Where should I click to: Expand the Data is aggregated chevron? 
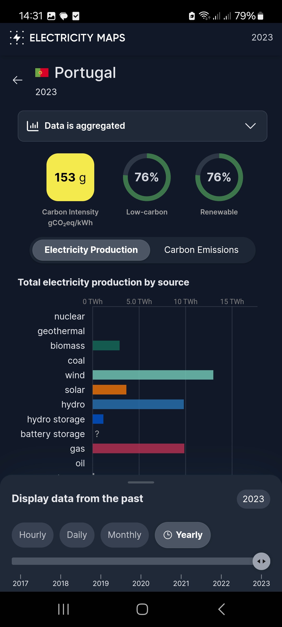coord(250,126)
